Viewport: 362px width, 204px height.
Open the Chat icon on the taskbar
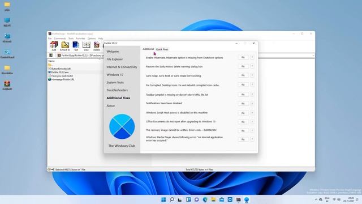pyautogui.click(x=197, y=199)
